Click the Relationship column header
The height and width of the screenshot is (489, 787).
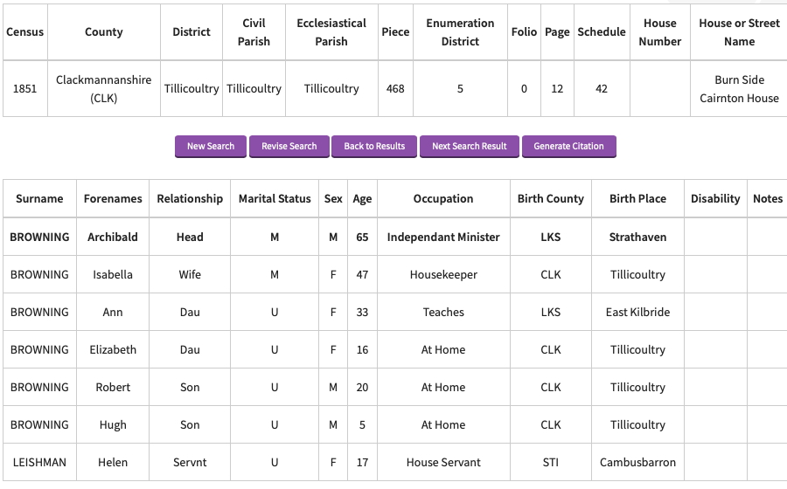coord(190,198)
